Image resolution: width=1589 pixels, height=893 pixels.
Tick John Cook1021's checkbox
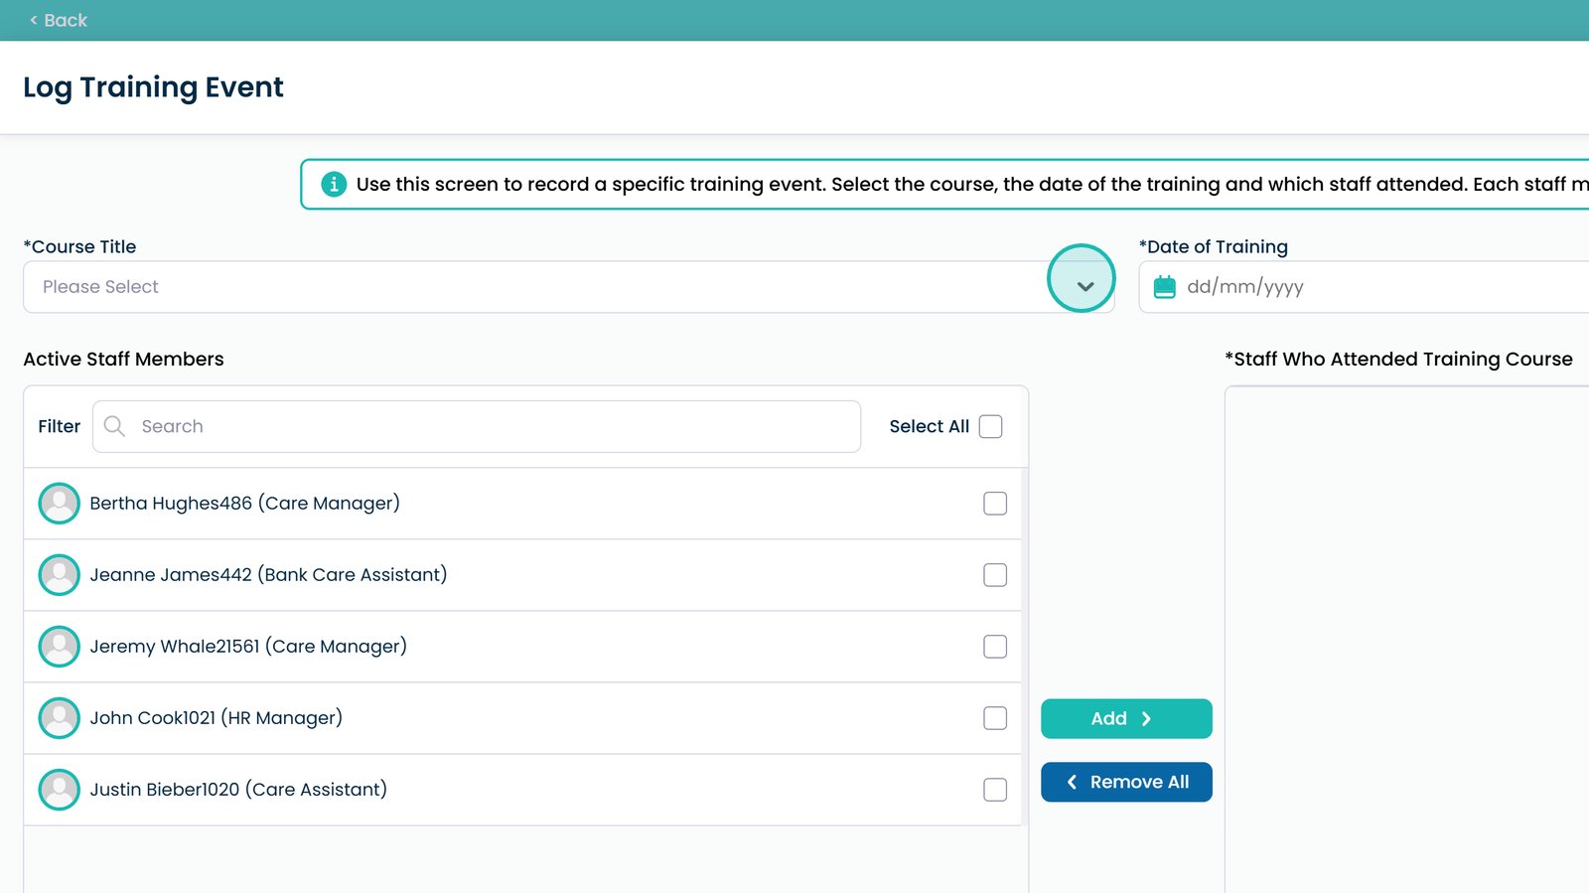pyautogui.click(x=994, y=718)
